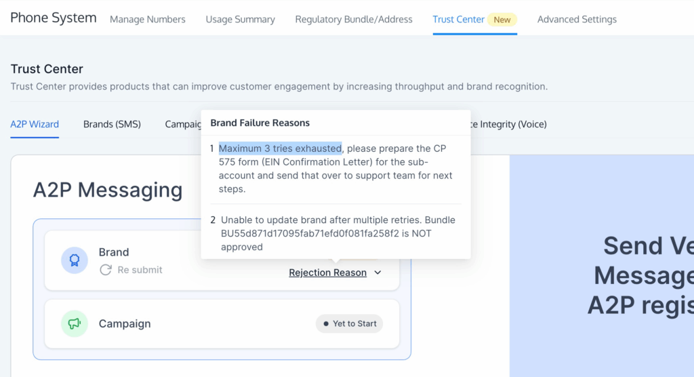
Task: Click the highlighted Maximum 3 tries exhausted text
Action: tap(280, 148)
